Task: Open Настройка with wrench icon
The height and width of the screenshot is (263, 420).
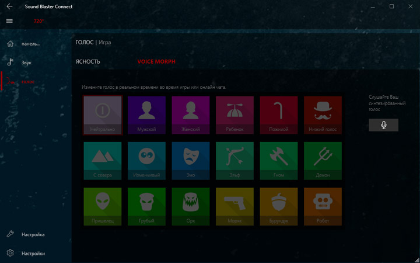Action: click(x=36, y=234)
